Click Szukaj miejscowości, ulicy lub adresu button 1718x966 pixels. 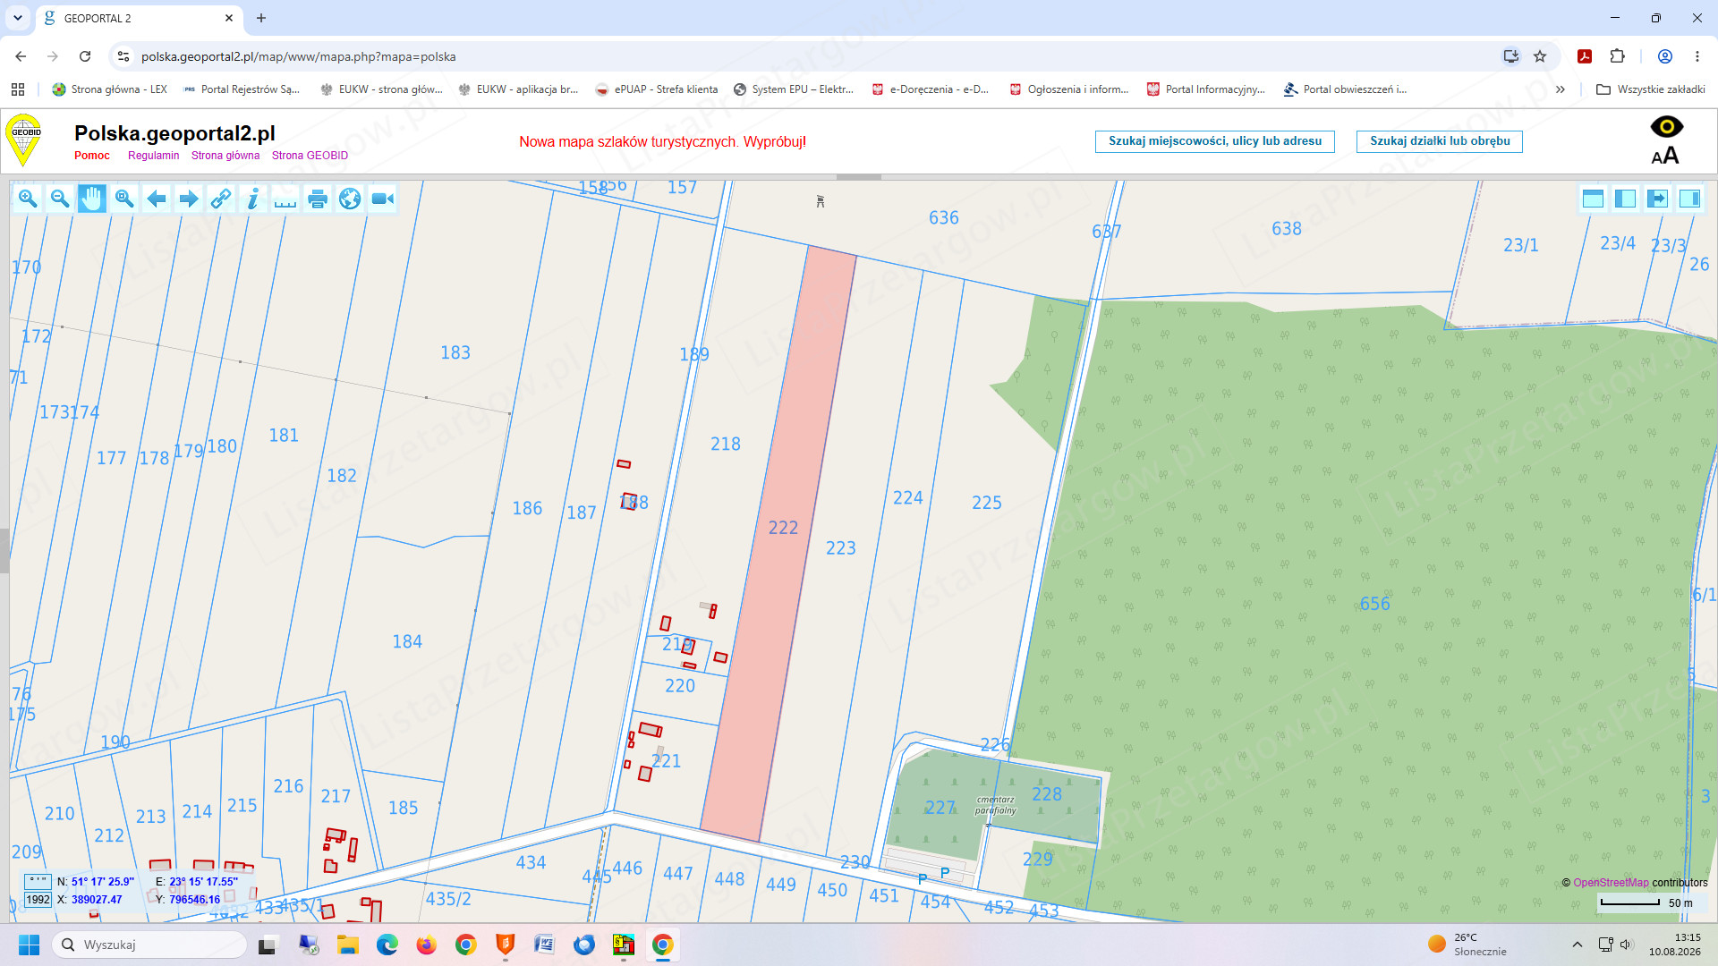pos(1215,141)
